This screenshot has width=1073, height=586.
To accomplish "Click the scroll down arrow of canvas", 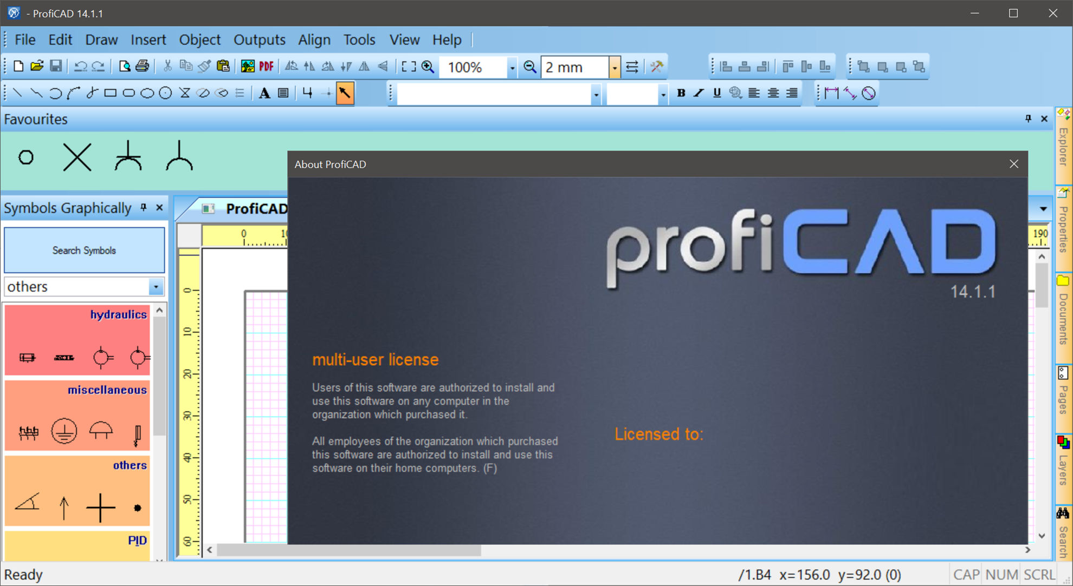I will (x=1042, y=536).
